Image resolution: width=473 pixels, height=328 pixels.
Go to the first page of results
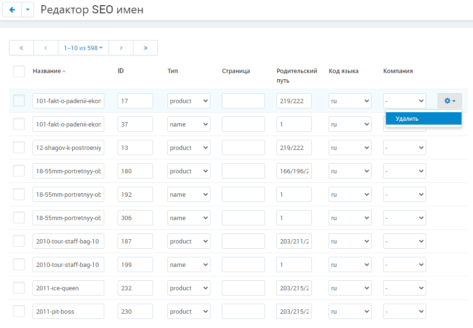[22, 48]
